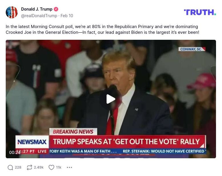Open replies with the speech bubble icon
Viewport: 222px width, 176px height.
[10, 167]
